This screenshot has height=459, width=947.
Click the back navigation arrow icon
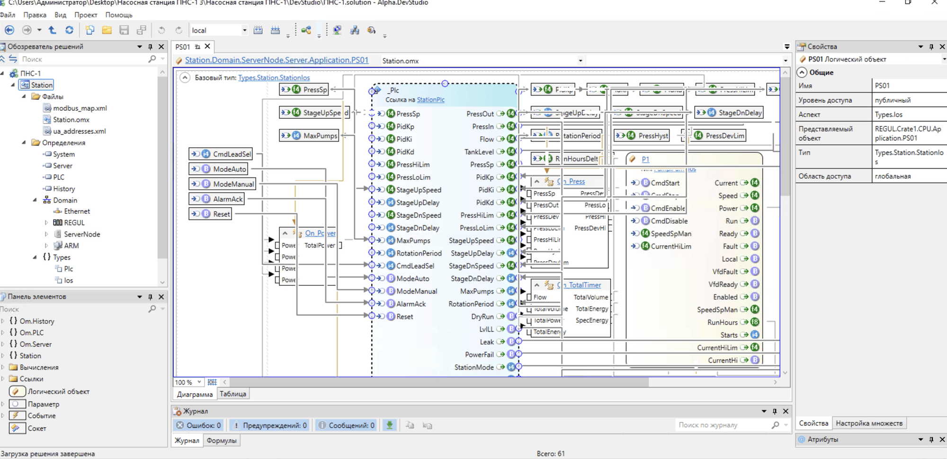pos(9,30)
